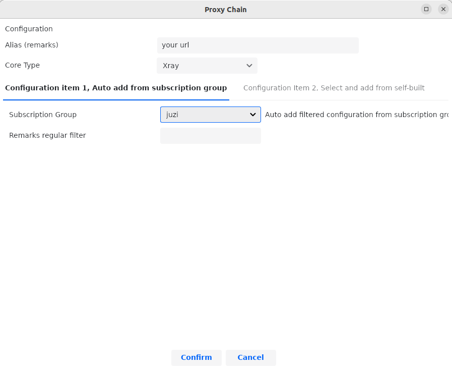Viewport: 452px width, 371px height.
Task: Switch to Configuration item 1 subscription group tab
Action: [116, 88]
